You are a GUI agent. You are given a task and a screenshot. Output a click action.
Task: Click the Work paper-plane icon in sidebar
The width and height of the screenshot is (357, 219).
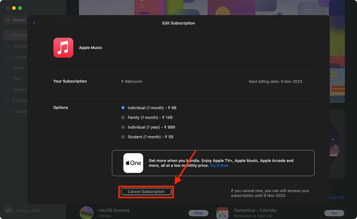8,68
